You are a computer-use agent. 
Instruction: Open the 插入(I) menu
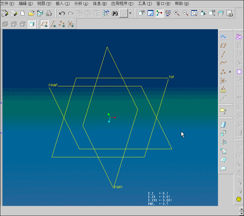click(63, 3)
